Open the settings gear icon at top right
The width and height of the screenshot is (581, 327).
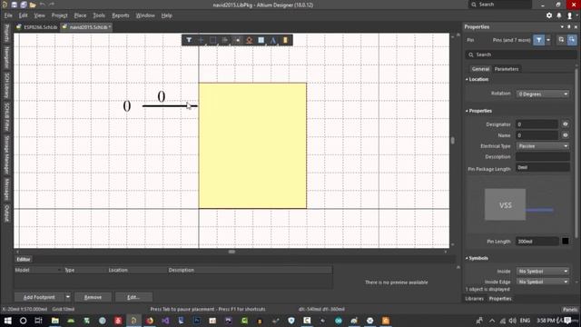click(x=549, y=15)
